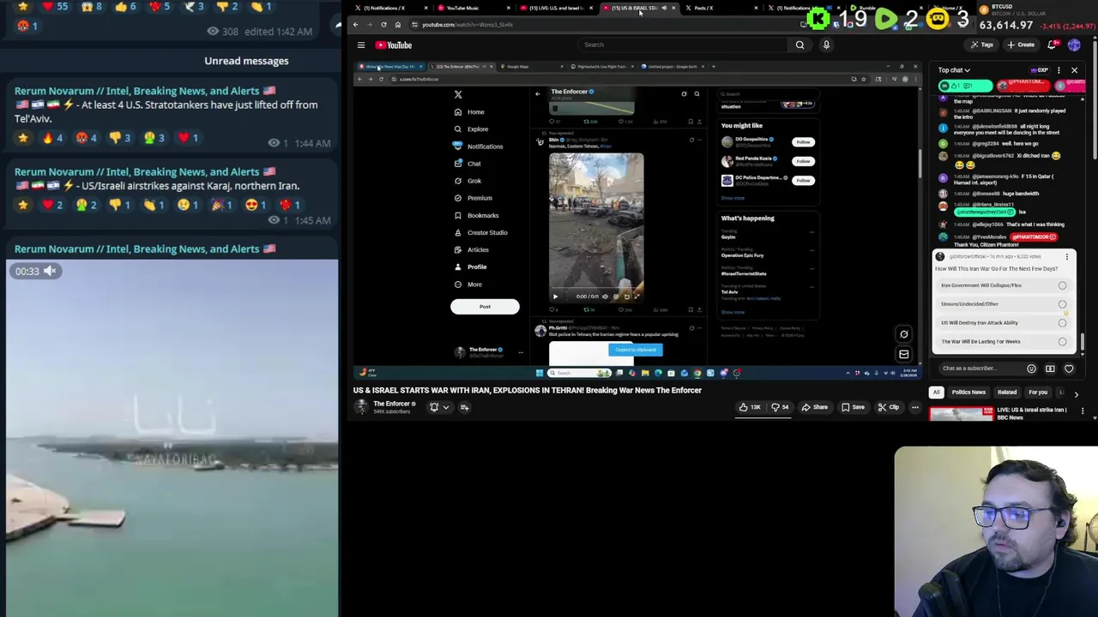Send heart reaction in live chat
Screen dimensions: 1098x617
tap(1069, 368)
